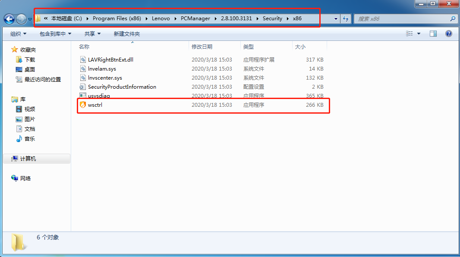460x257 pixels.
Task: Open the 组织 menu
Action: tap(18, 34)
